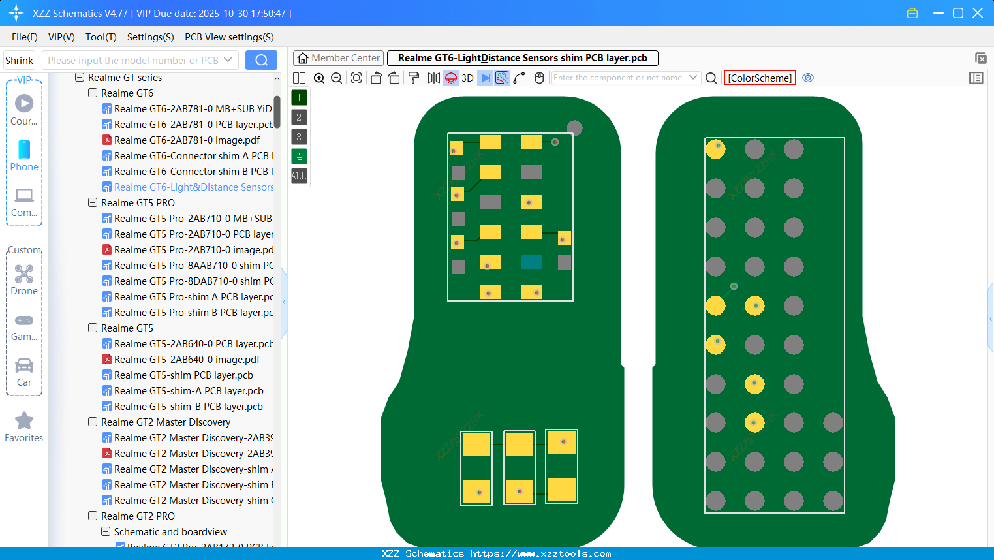994x560 pixels.
Task: Open the mouse settings icon
Action: (x=539, y=78)
